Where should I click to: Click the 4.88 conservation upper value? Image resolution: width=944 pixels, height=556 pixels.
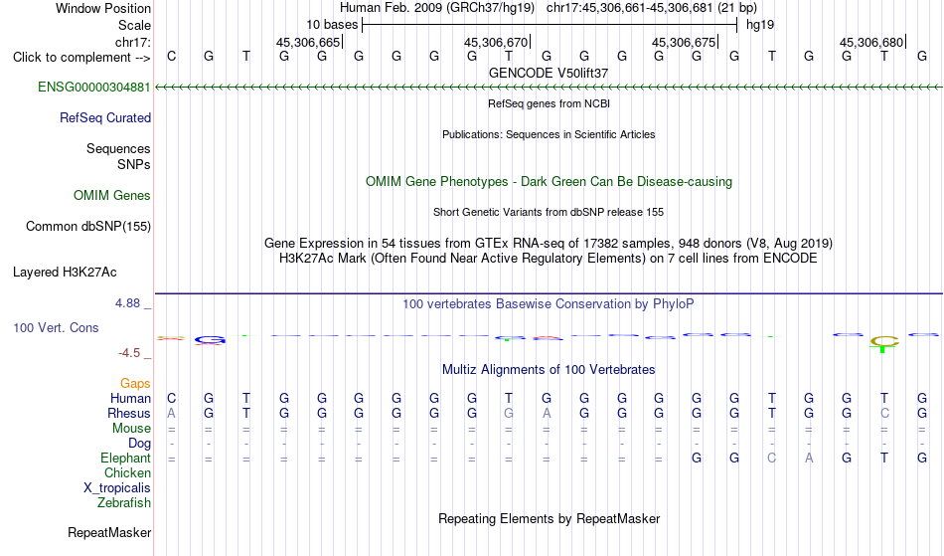tap(127, 303)
